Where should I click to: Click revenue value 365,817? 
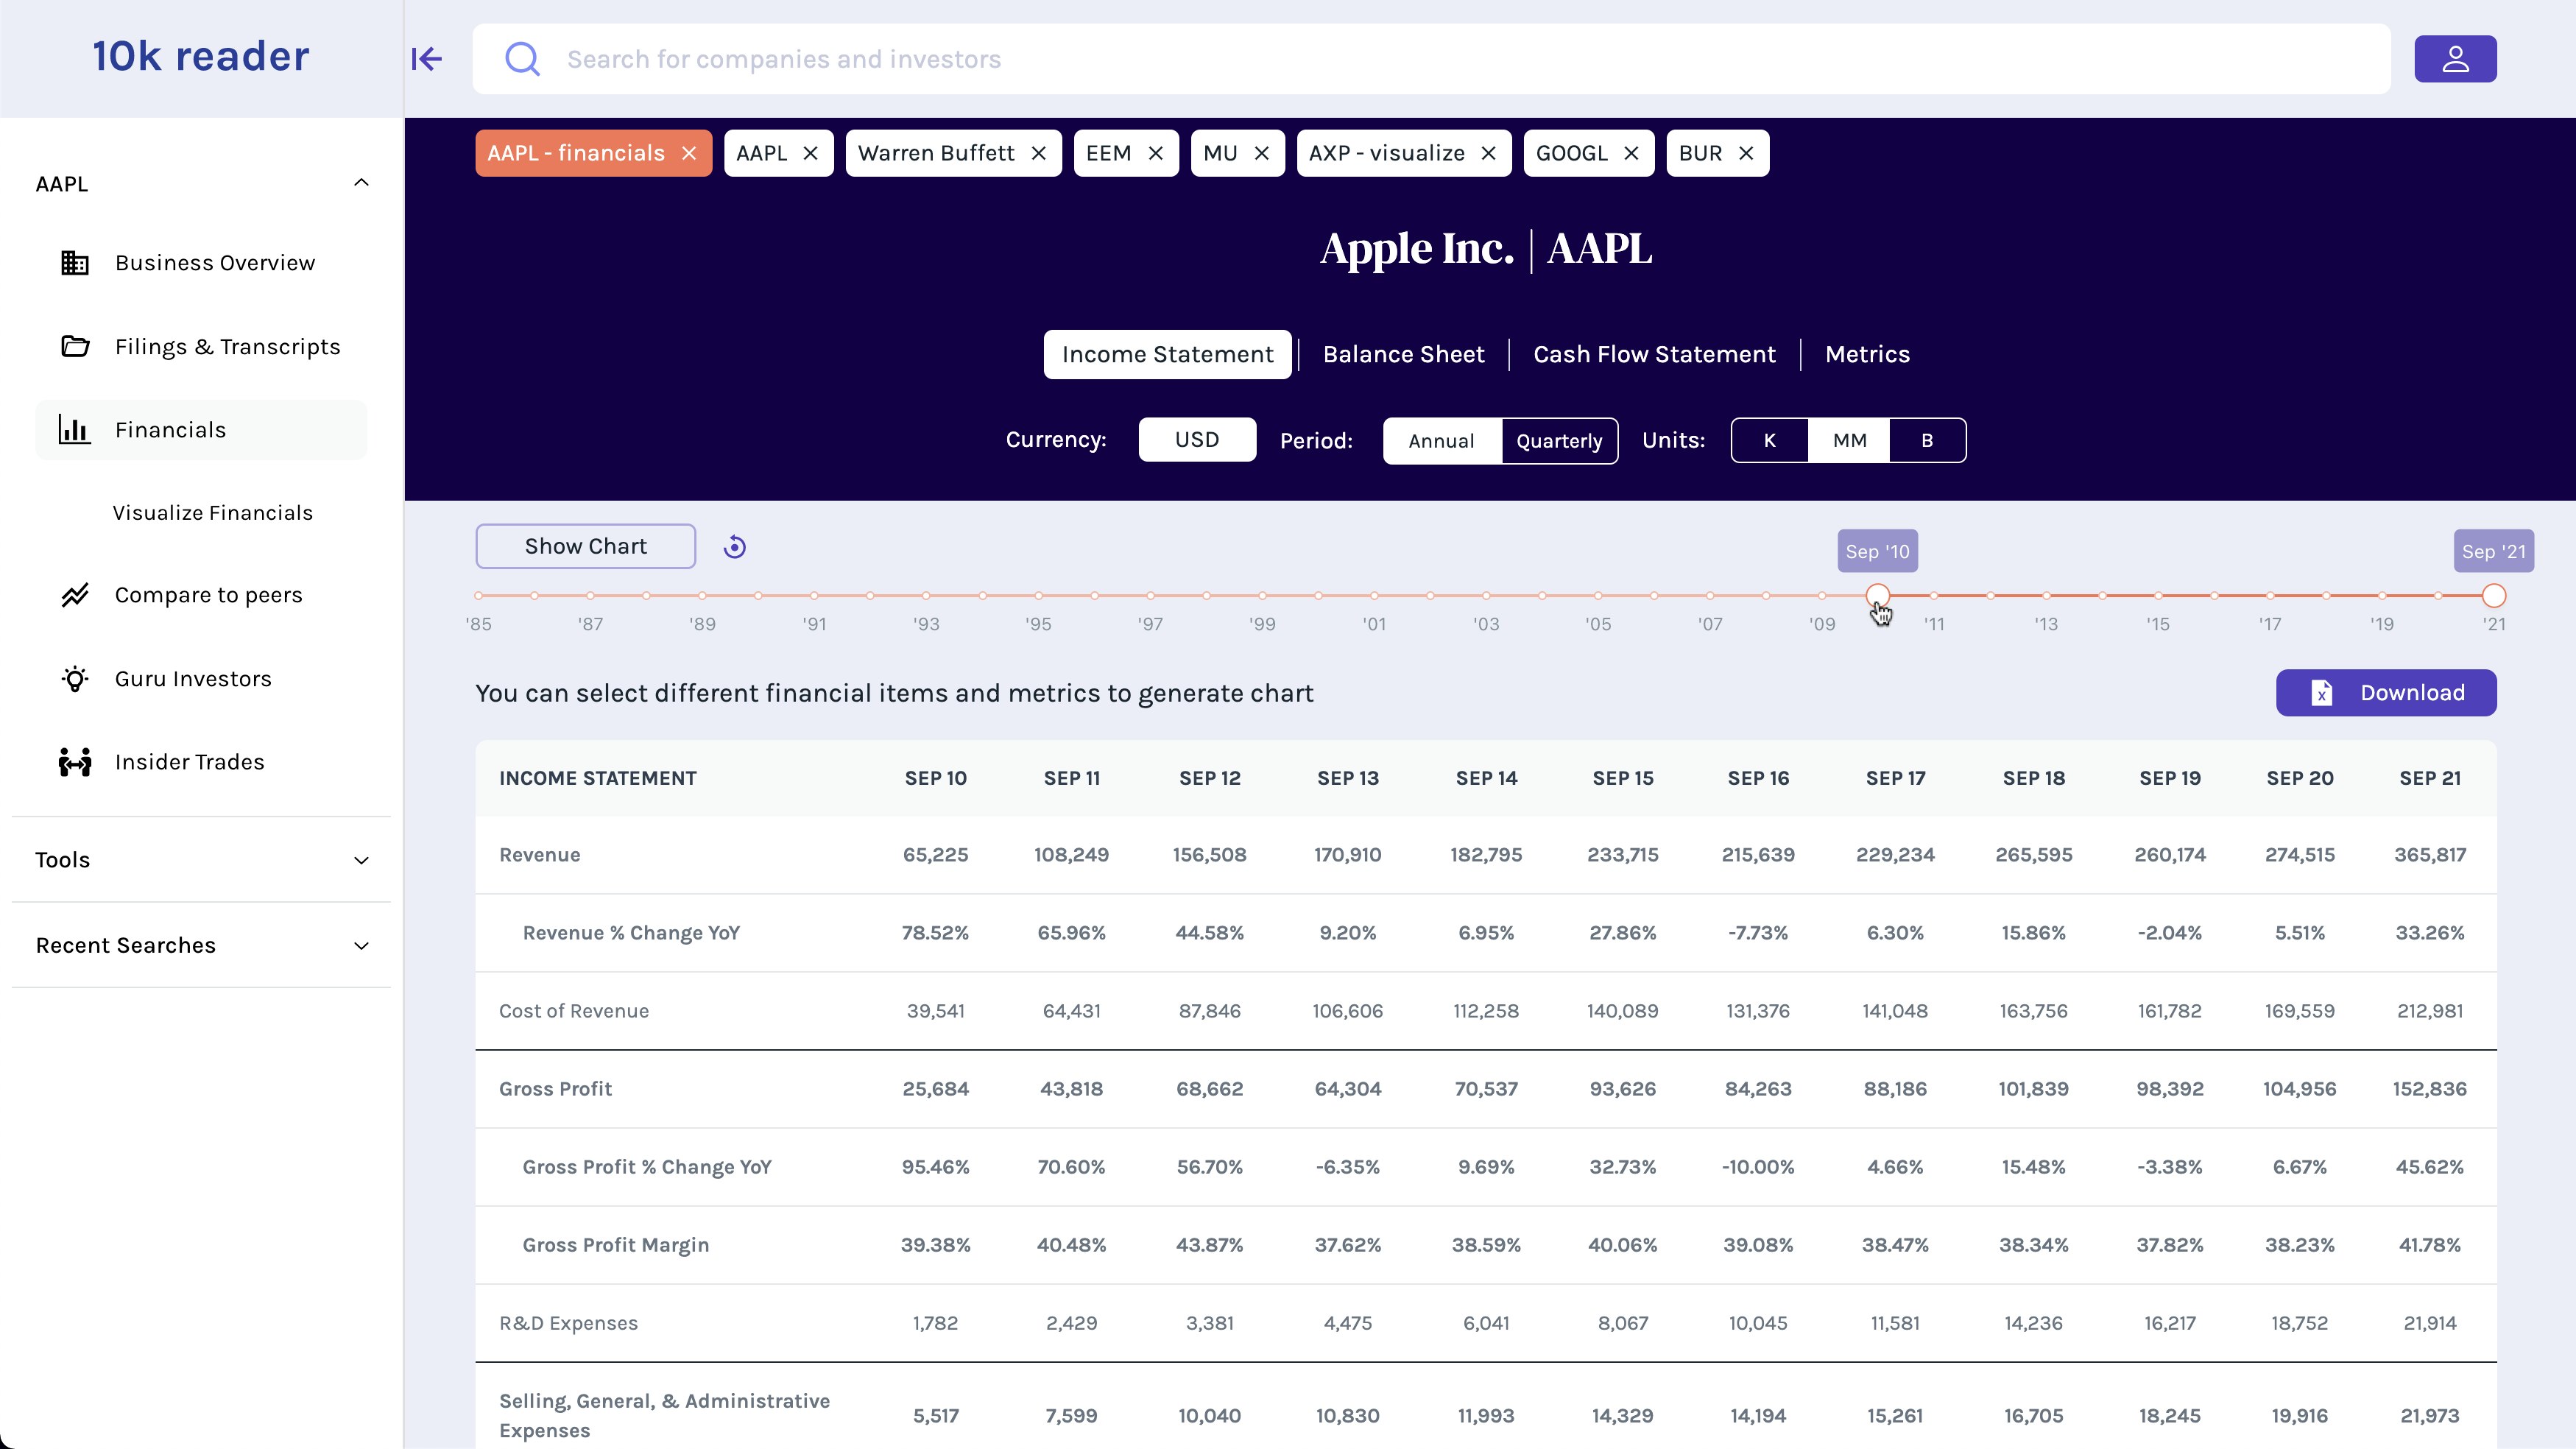click(x=2430, y=855)
